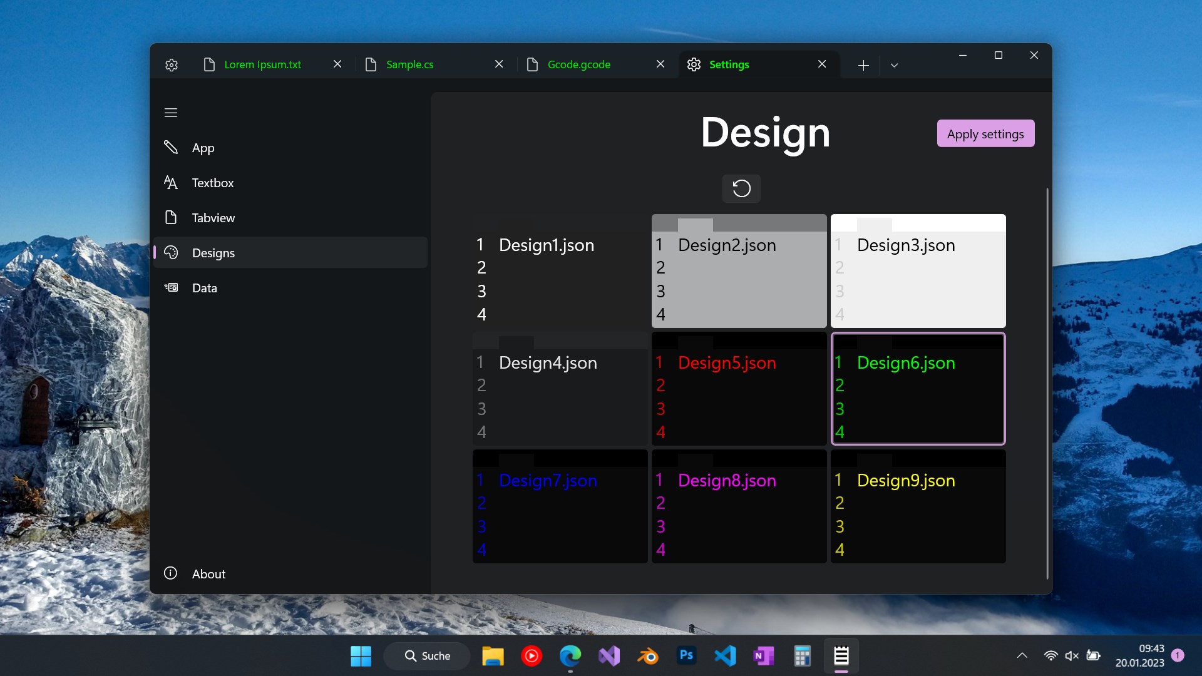Pick the Design7.json blue theme
Image resolution: width=1202 pixels, height=676 pixels.
coord(560,506)
